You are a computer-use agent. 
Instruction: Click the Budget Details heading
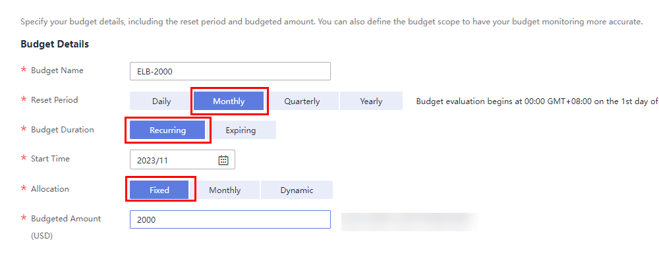click(55, 44)
